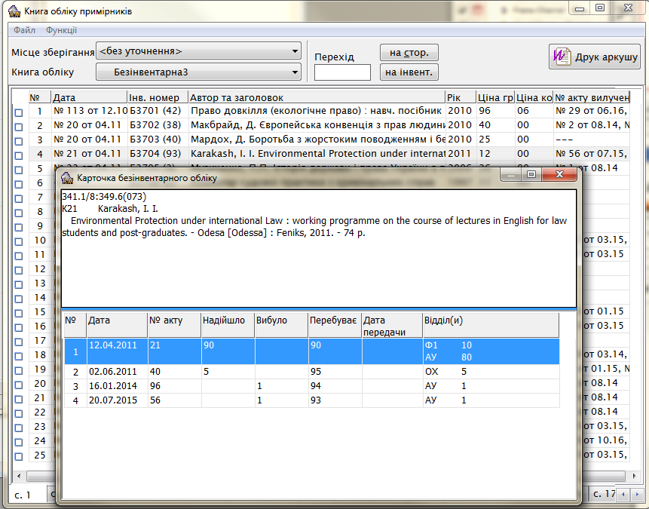
Task: Click the Word icon on Друк аркушу
Action: coord(562,57)
